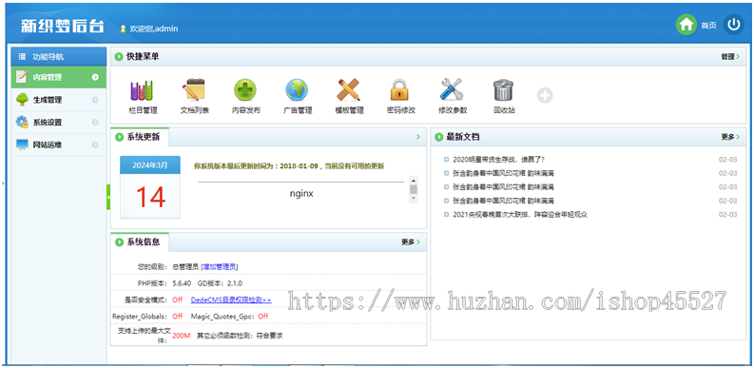Screen dimensions: 754x368
Task: Click the 网站运维 monitor icon in sidebar
Action: click(x=22, y=145)
